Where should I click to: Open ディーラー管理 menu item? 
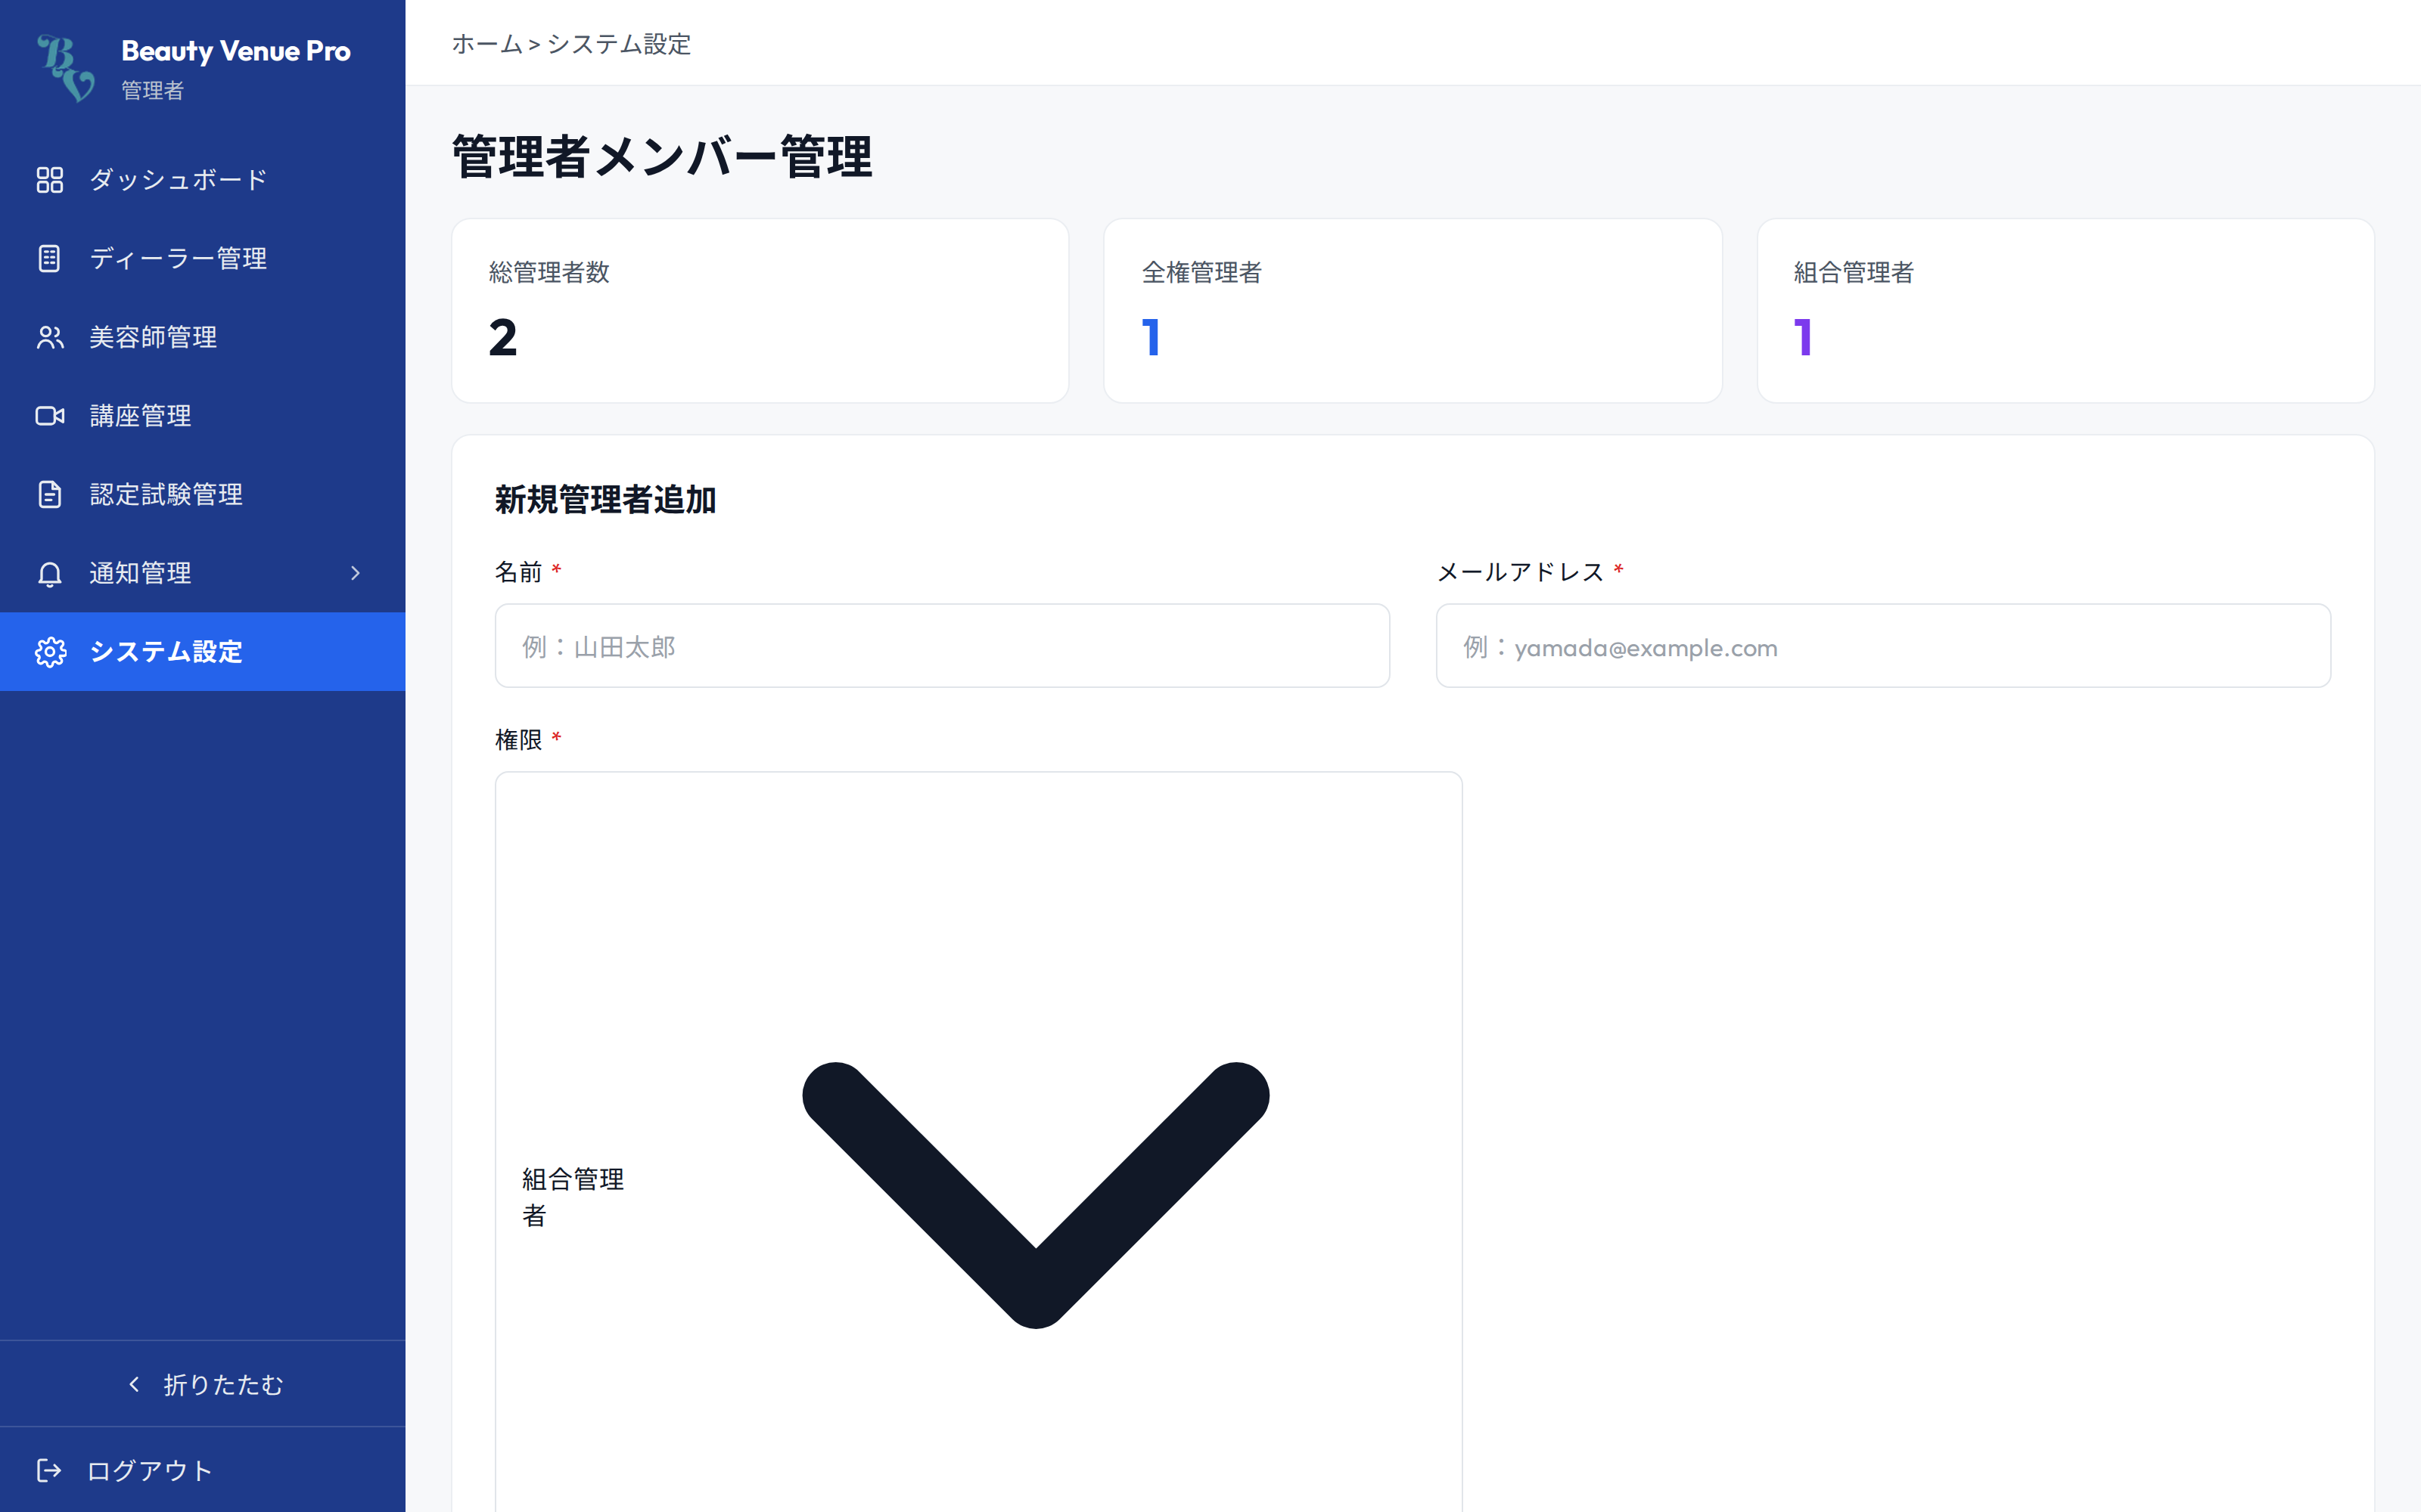click(202, 258)
